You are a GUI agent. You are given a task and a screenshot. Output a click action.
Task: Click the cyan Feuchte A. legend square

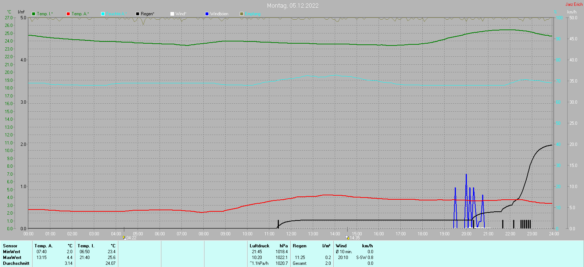click(103, 14)
